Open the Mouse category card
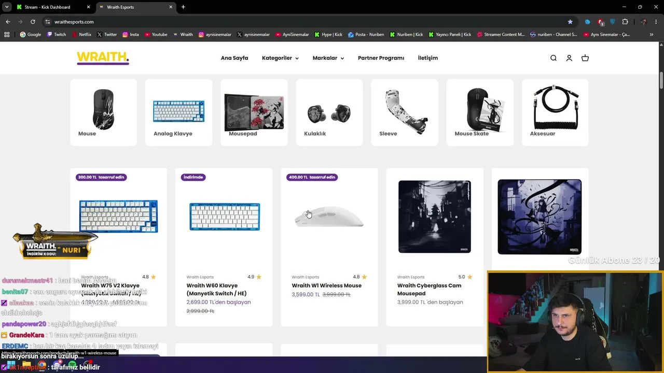This screenshot has width=664, height=373. (x=103, y=112)
